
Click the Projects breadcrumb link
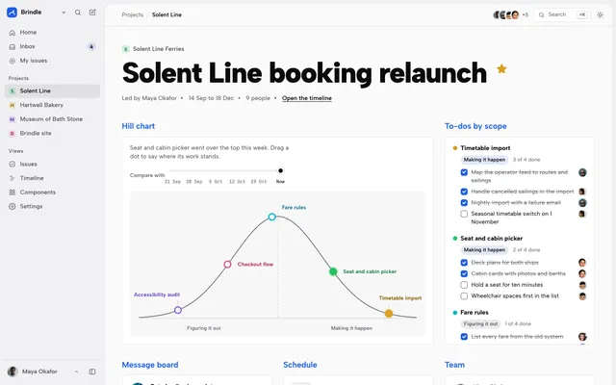pyautogui.click(x=133, y=15)
